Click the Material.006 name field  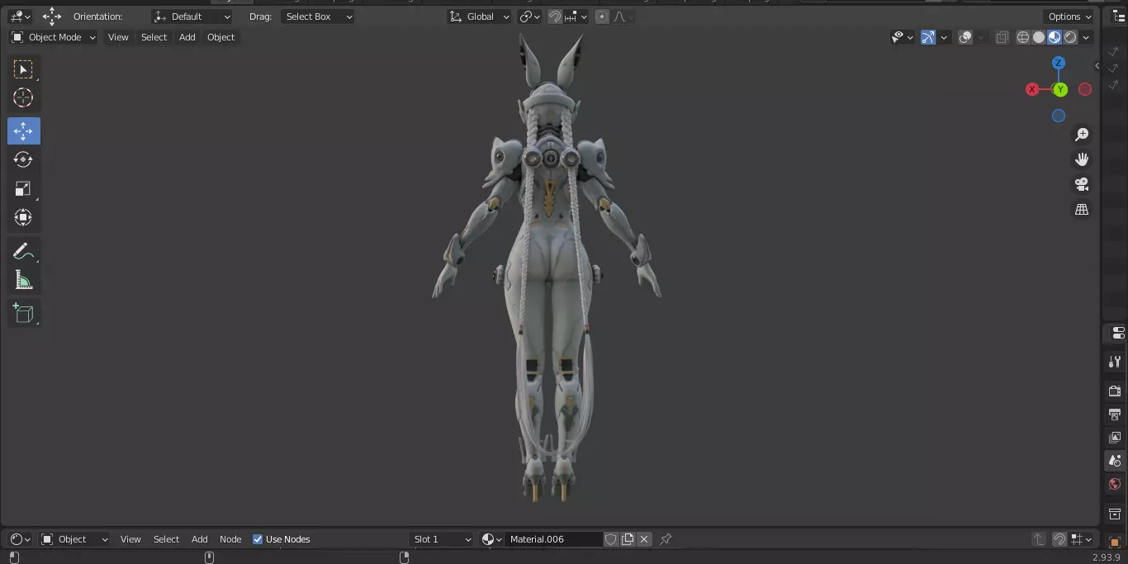click(x=553, y=539)
